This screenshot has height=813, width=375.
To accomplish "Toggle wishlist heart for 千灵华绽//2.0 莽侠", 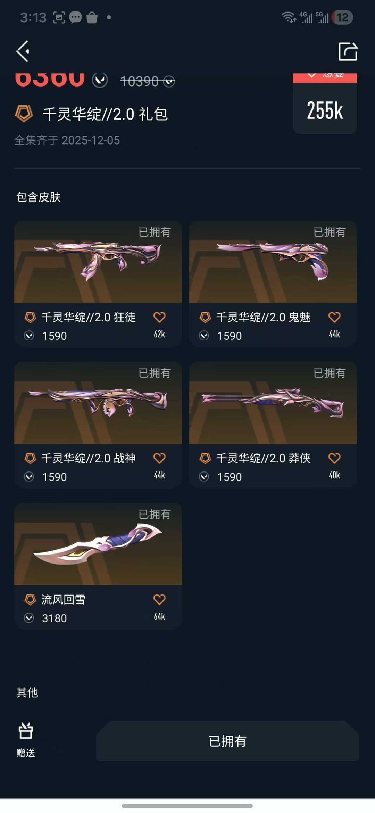I will click(x=334, y=458).
